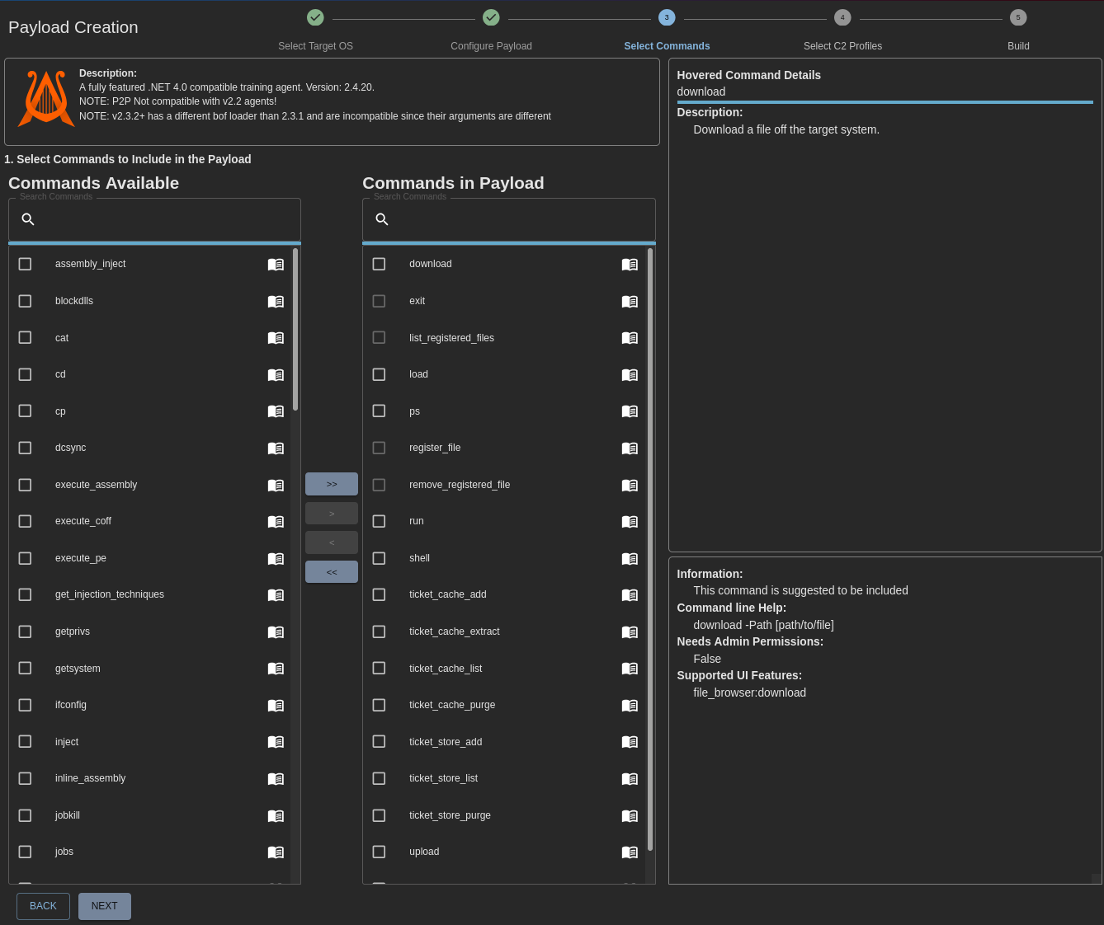Click search magnifier in Commands Available
Screen dimensions: 1104x925
[28, 219]
